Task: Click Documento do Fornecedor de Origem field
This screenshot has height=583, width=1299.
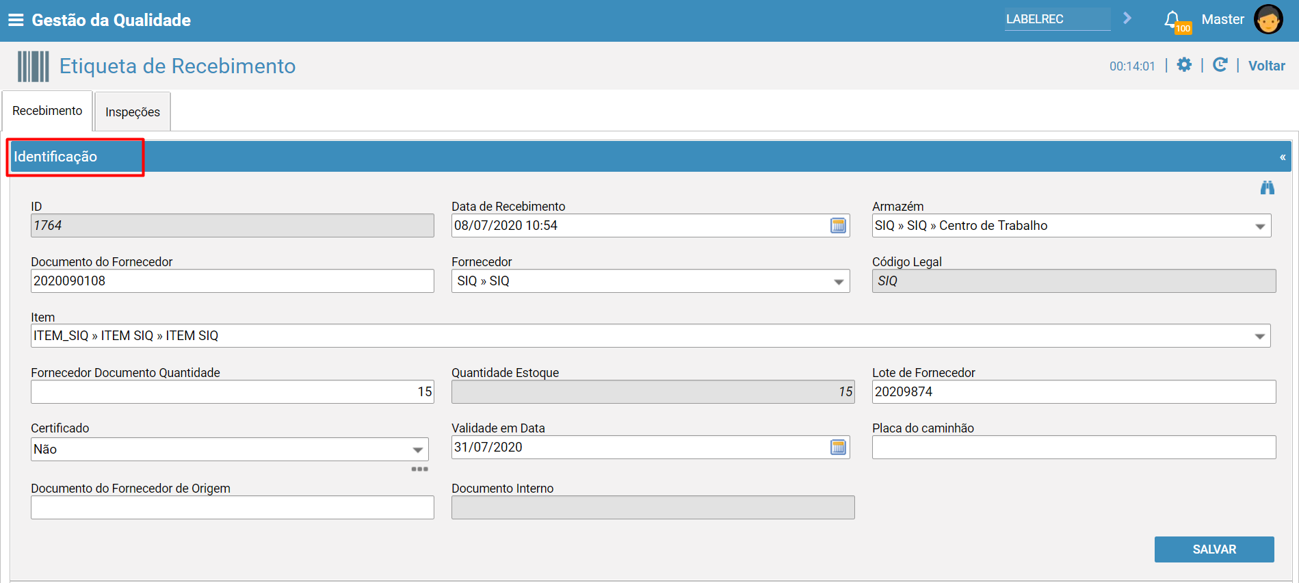Action: point(233,508)
